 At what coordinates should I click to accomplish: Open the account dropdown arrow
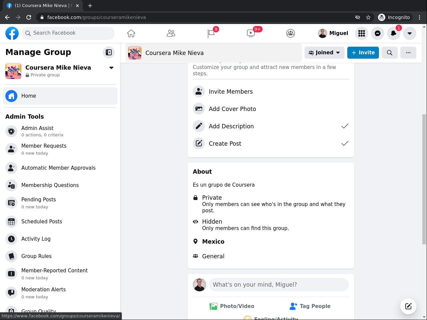click(x=410, y=33)
